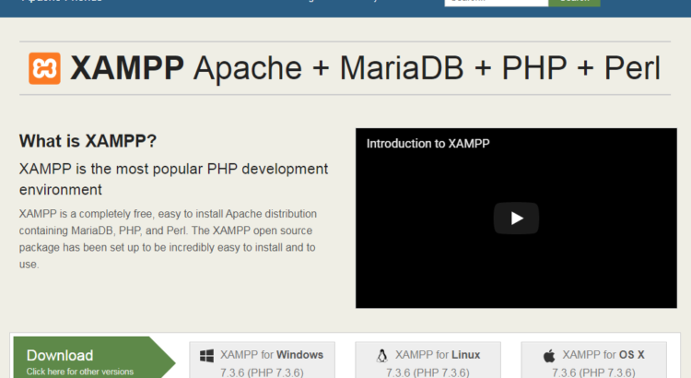Play the Introduction to XAMPP video
Image resolution: width=691 pixels, height=378 pixels.
pos(516,219)
